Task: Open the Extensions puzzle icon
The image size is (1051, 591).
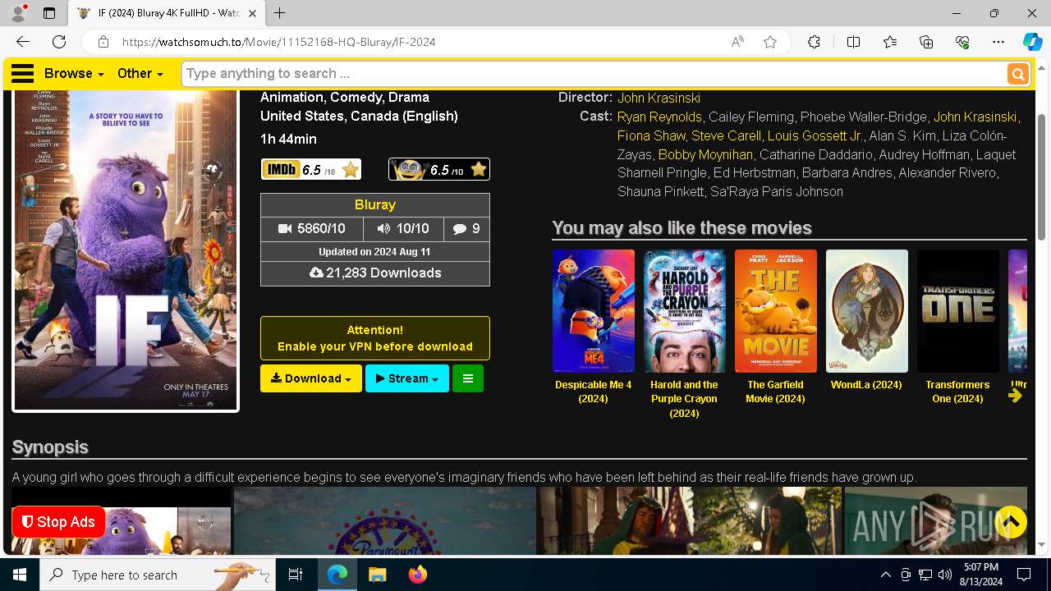Action: (x=814, y=42)
